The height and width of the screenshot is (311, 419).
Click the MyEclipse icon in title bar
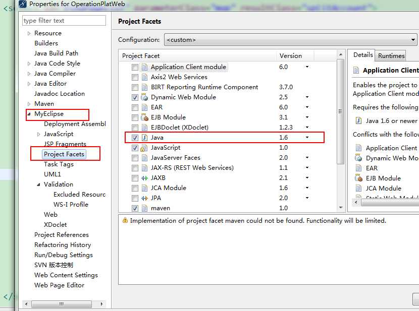pyautogui.click(x=23, y=4)
